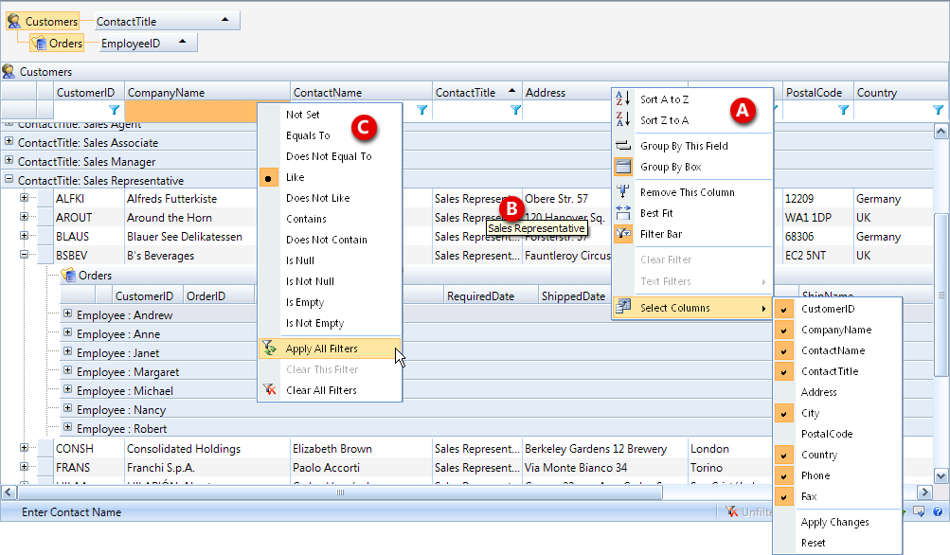This screenshot has height=555, width=950.
Task: Click the Orders icon in group-by box
Action: (x=39, y=43)
